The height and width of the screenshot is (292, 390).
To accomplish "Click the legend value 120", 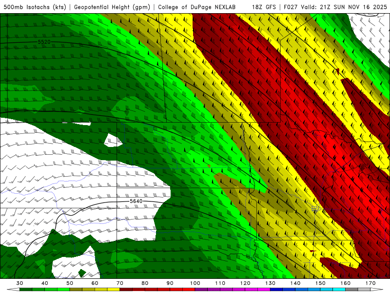I will click(245, 283).
